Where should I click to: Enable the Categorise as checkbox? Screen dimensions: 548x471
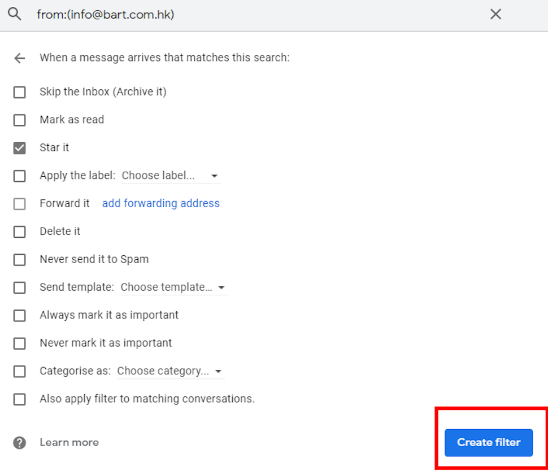click(20, 372)
